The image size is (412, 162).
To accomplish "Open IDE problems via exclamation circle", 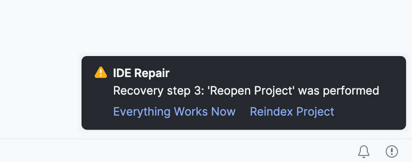I will click(x=392, y=151).
